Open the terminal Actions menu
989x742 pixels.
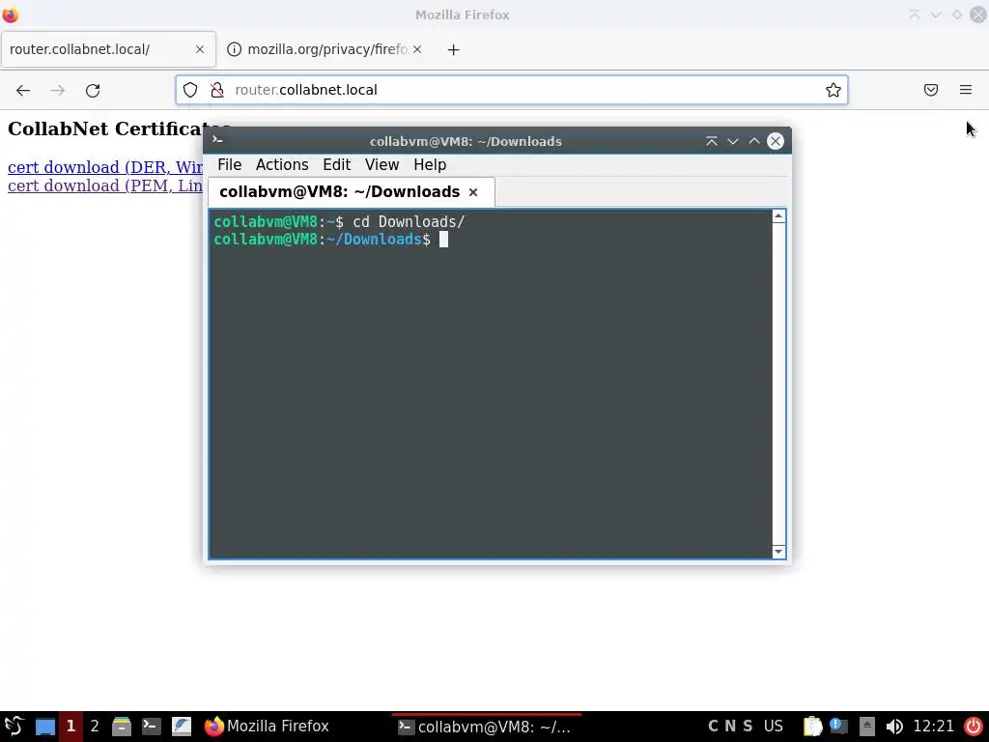tap(282, 164)
